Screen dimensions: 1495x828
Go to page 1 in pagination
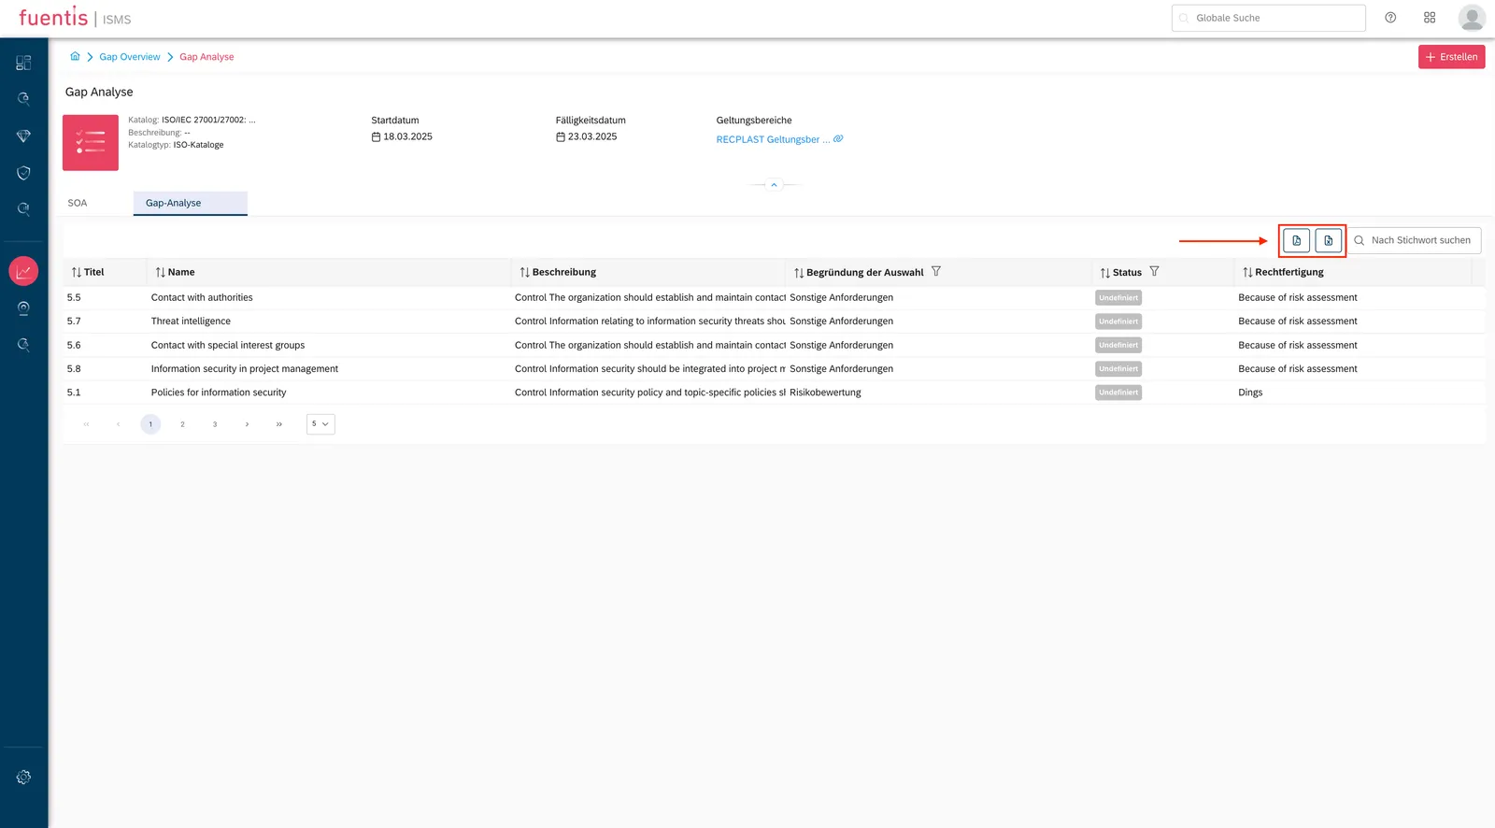150,424
